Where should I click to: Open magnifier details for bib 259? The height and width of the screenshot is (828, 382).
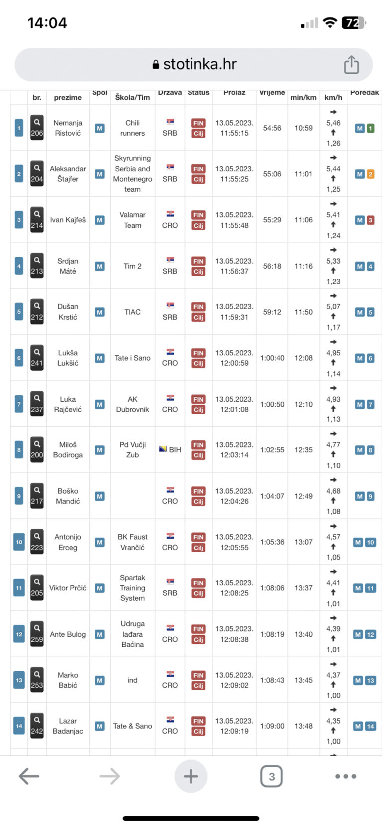tap(37, 634)
